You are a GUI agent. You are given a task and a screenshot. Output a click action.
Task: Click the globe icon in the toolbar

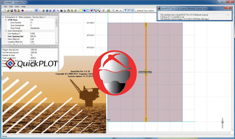[47, 11]
